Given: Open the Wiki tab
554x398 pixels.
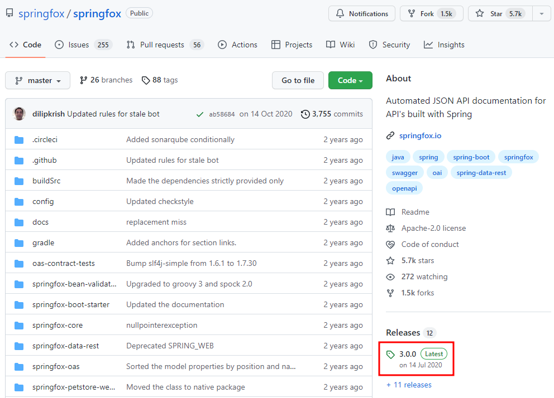Looking at the screenshot, I should pyautogui.click(x=340, y=45).
